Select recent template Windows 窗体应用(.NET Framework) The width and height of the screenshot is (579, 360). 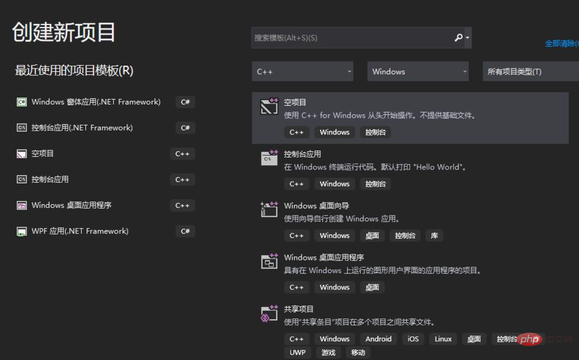pyautogui.click(x=96, y=102)
